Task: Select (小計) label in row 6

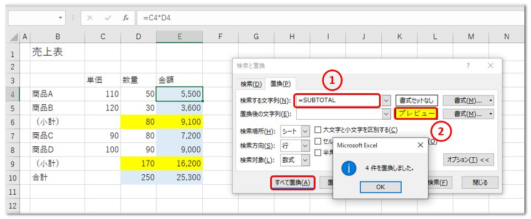Action: click(x=57, y=122)
